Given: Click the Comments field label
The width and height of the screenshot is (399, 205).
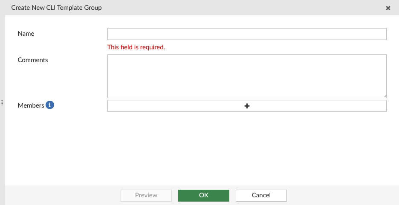Looking at the screenshot, I should (33, 60).
